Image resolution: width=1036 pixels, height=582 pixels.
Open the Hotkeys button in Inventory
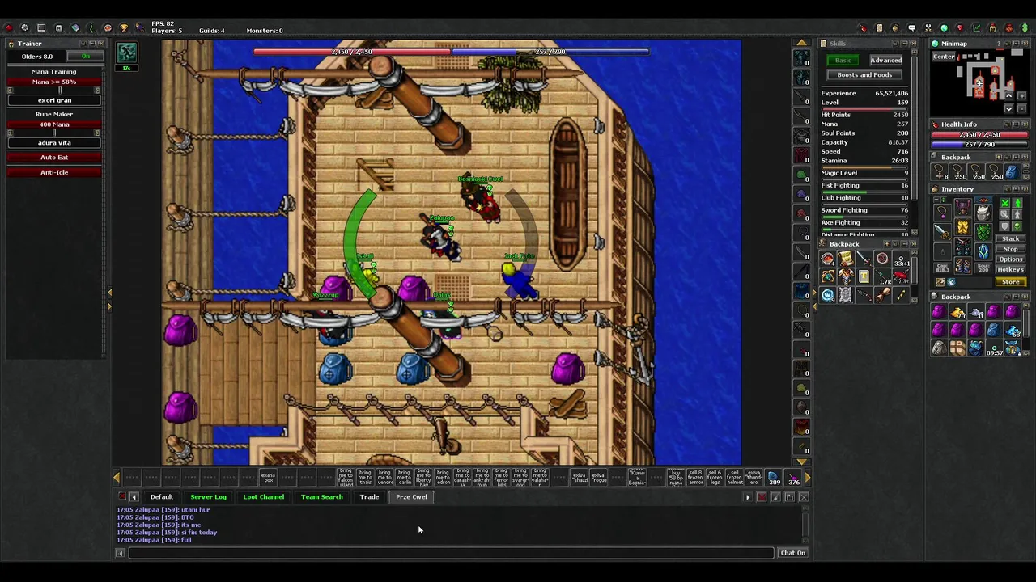click(x=1011, y=269)
